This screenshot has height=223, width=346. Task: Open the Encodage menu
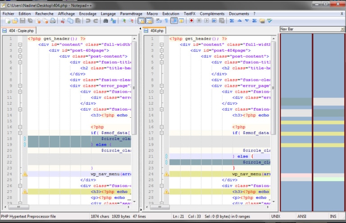(x=88, y=14)
